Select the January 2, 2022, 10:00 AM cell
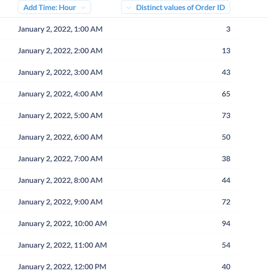Image resolution: width=268 pixels, height=277 pixels. click(x=62, y=223)
